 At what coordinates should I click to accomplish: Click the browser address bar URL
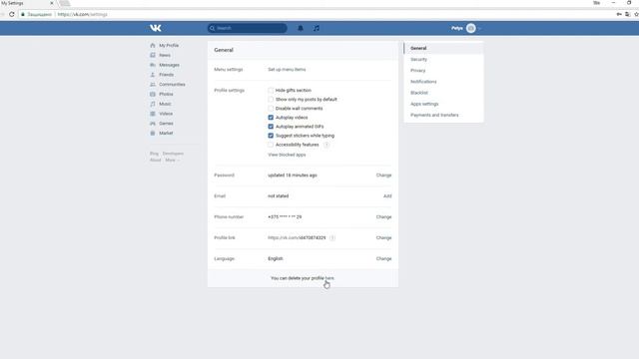[x=82, y=14]
